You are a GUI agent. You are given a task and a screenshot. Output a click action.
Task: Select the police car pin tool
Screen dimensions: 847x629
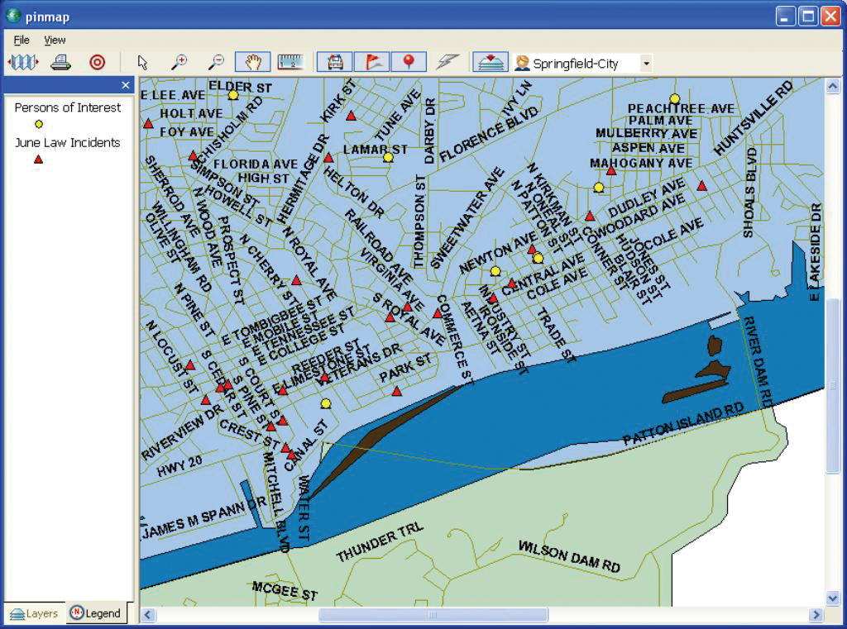pos(334,61)
